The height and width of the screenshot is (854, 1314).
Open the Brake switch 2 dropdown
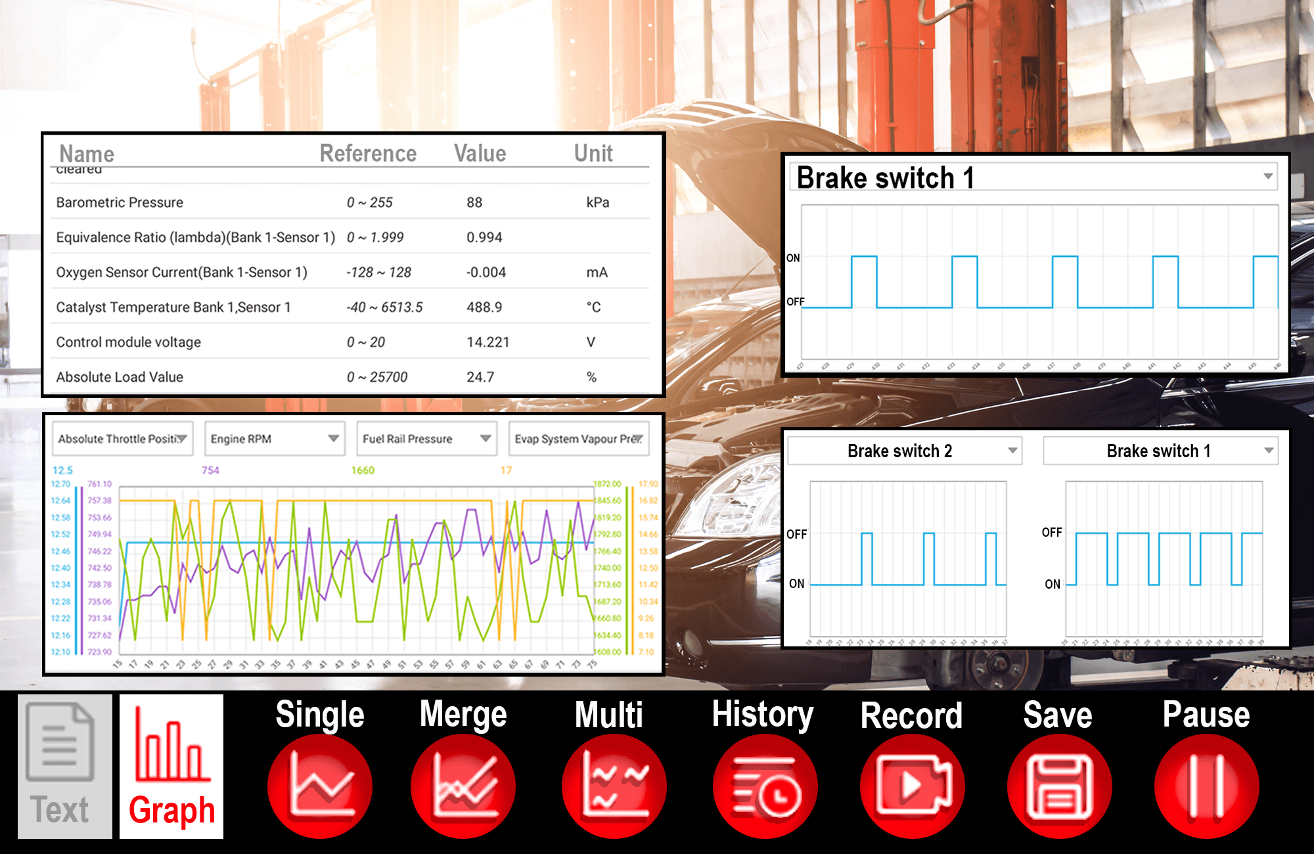pos(905,451)
